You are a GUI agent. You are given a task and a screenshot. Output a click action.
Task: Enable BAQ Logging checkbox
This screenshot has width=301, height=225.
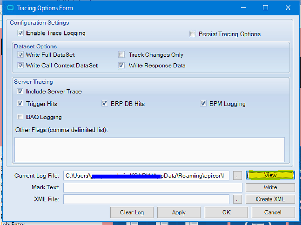point(20,117)
